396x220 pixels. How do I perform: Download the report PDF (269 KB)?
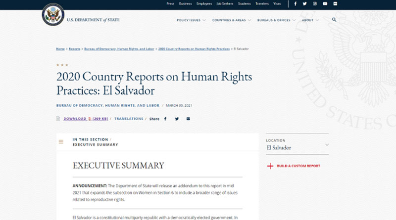[x=86, y=119]
